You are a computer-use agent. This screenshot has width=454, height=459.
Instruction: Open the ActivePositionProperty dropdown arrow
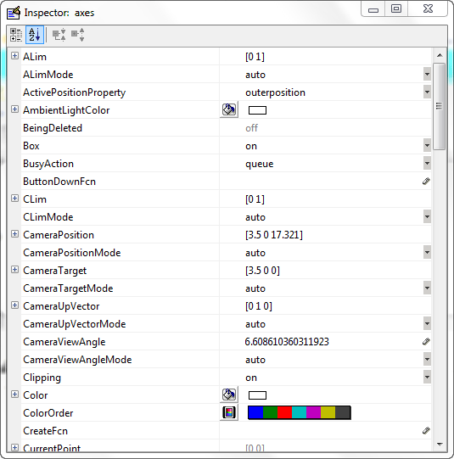(427, 92)
